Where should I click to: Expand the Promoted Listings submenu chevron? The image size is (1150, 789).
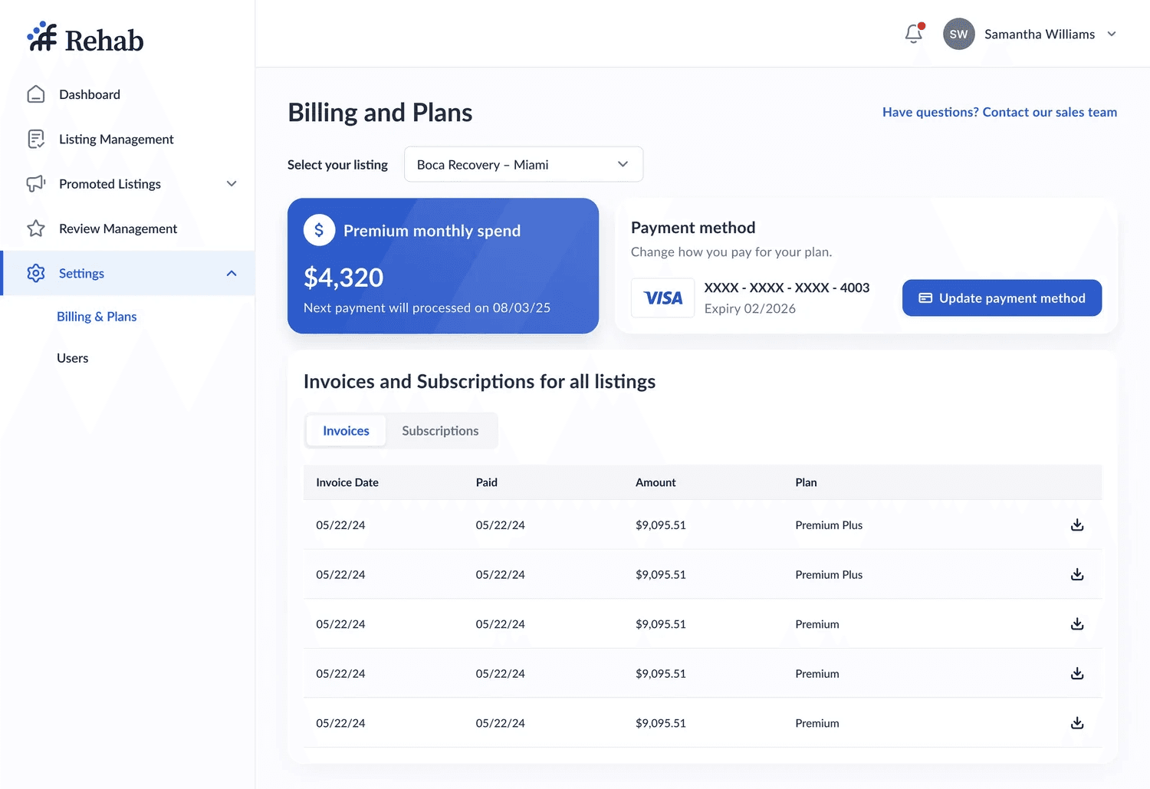coord(232,184)
